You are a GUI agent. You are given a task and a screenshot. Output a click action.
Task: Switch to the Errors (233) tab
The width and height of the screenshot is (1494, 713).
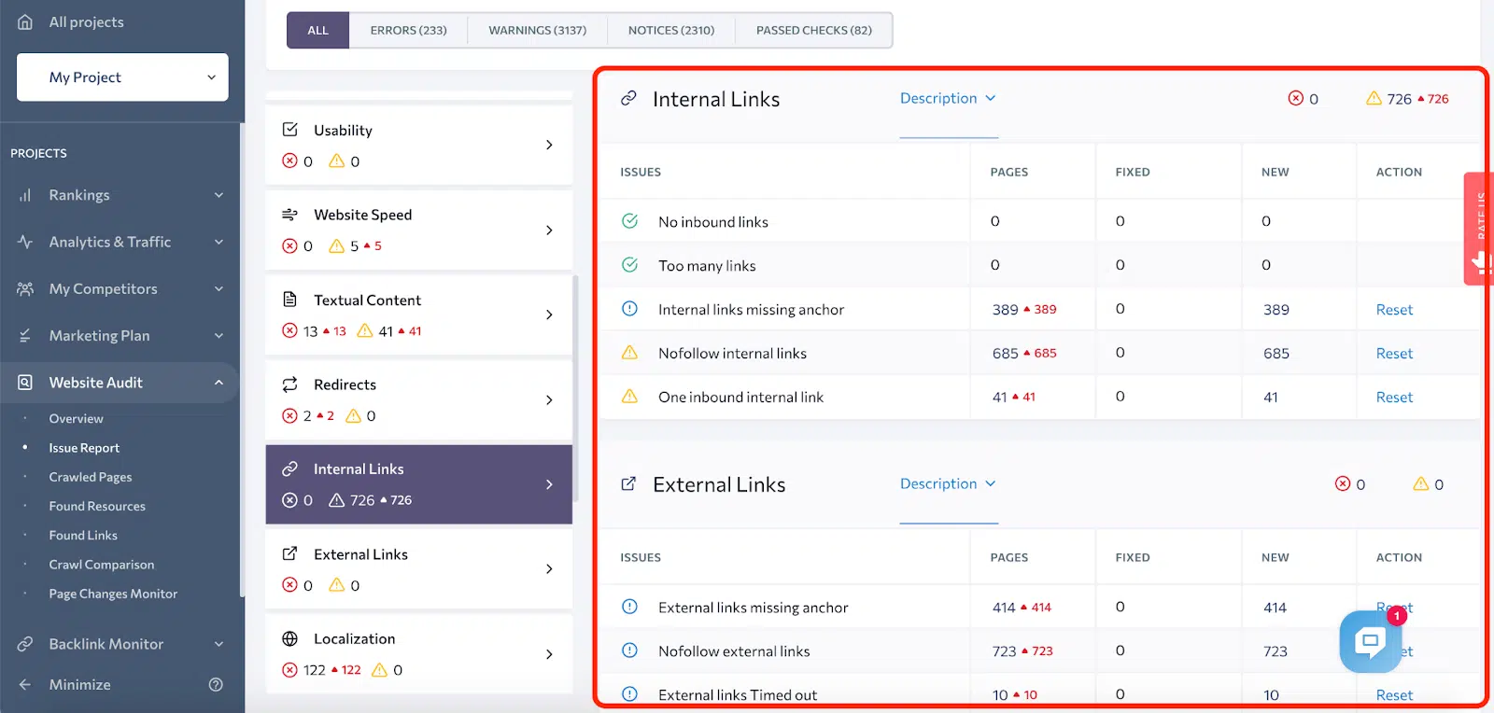[408, 30]
